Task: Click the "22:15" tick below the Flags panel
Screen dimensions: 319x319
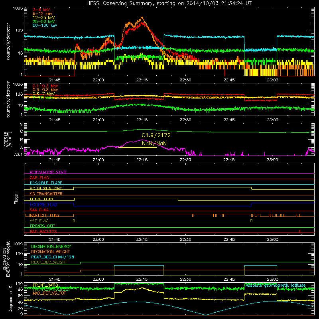Action: (142, 240)
